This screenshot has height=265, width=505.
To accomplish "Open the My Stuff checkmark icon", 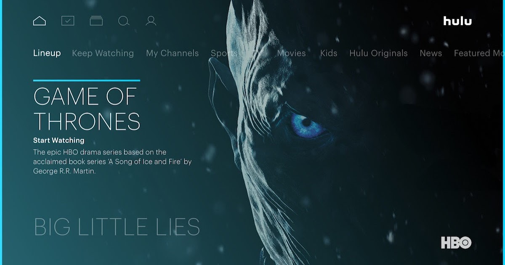I will pos(68,21).
